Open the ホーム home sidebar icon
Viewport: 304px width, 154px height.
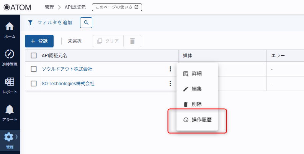(10, 27)
